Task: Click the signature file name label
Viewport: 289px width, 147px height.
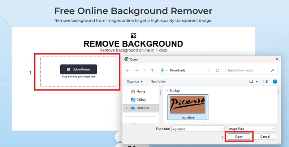Action: [188, 117]
